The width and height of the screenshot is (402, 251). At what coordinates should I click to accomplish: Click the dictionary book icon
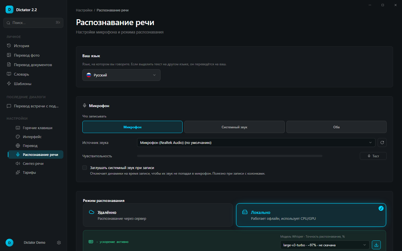pyautogui.click(x=9, y=74)
